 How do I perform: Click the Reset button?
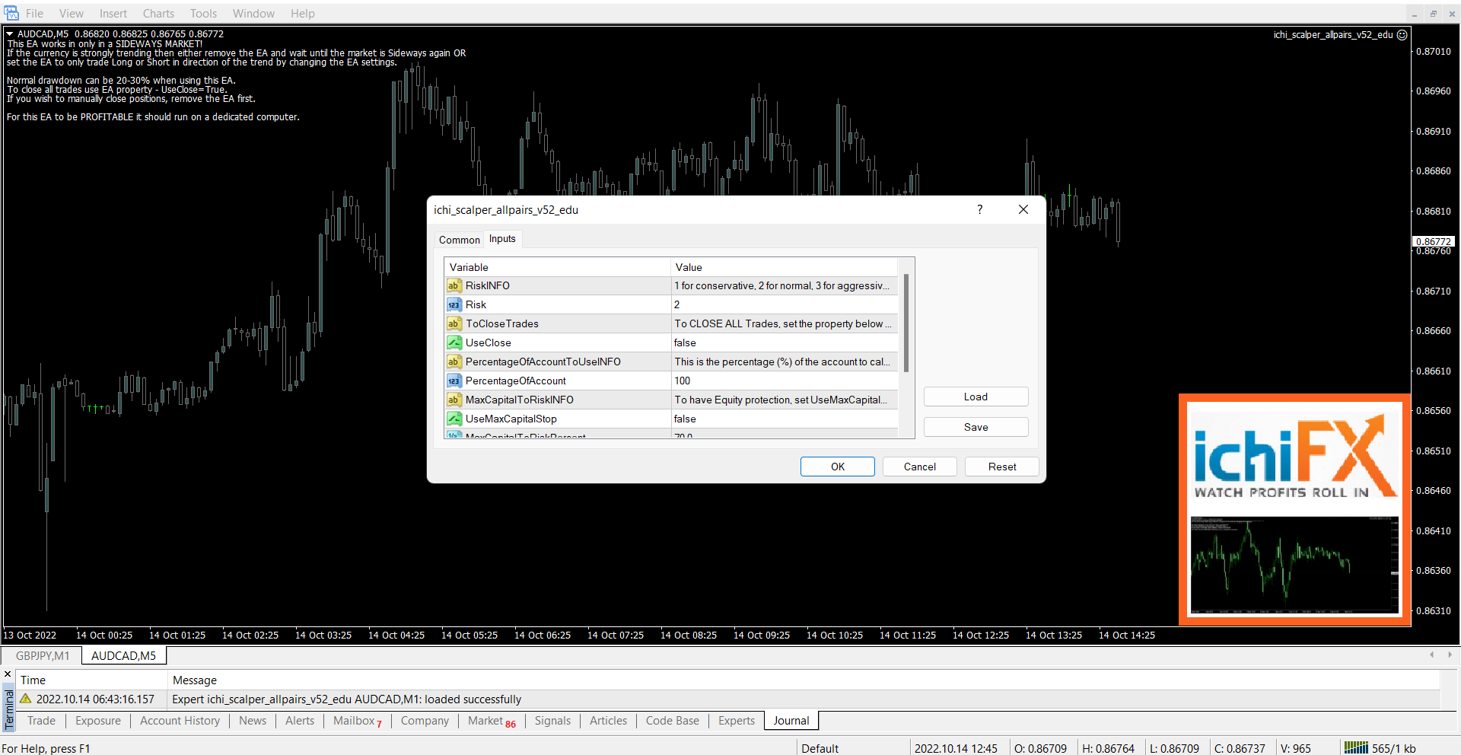[1001, 467]
